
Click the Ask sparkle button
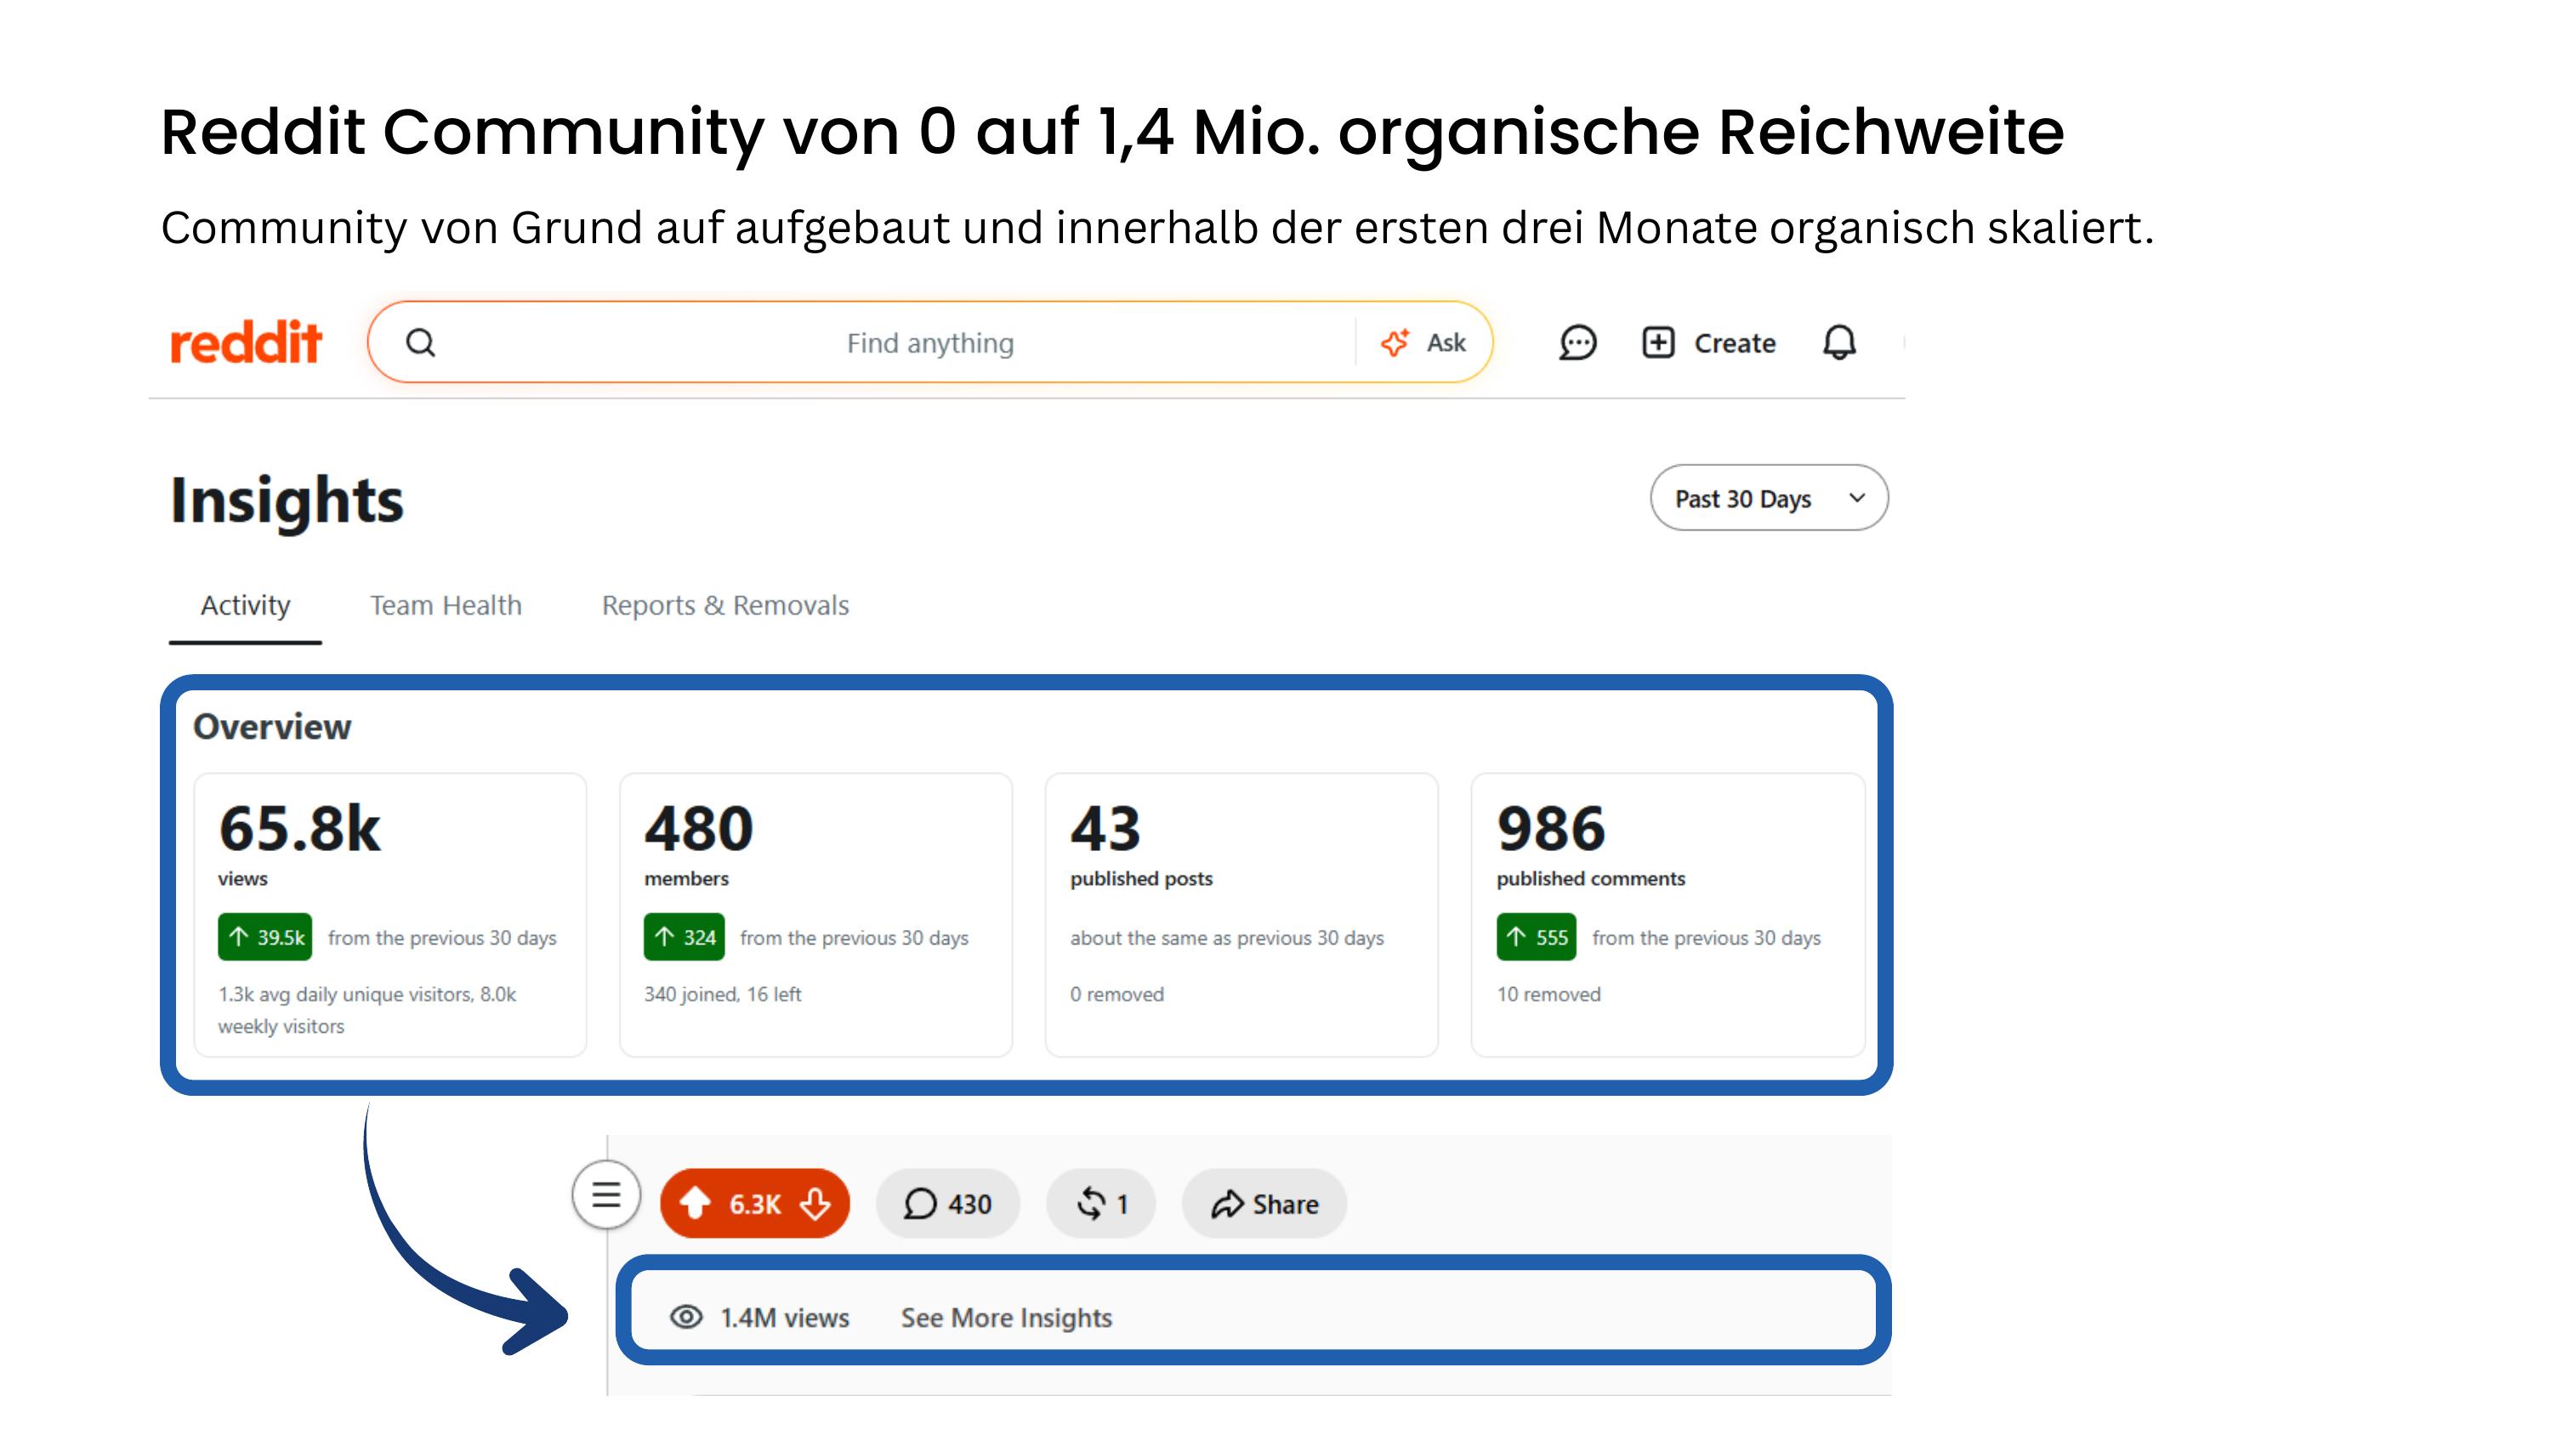coord(1423,343)
